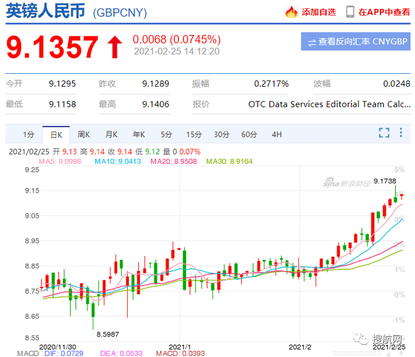Click the fullscreen chart icon
Screen dimensions: 415x357
(x=384, y=133)
